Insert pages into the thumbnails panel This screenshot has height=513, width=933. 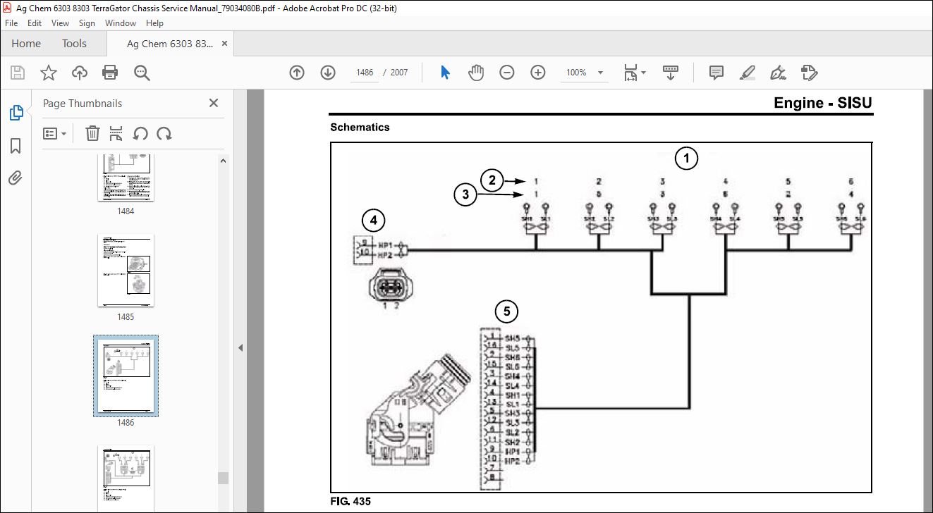pyautogui.click(x=116, y=133)
